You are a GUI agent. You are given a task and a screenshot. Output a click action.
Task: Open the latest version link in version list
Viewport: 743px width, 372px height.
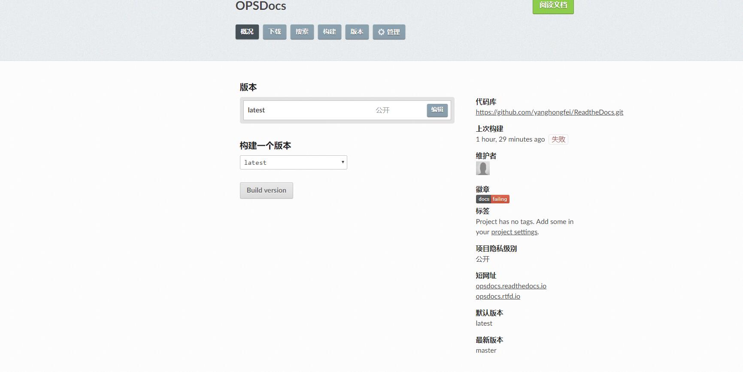(x=256, y=110)
